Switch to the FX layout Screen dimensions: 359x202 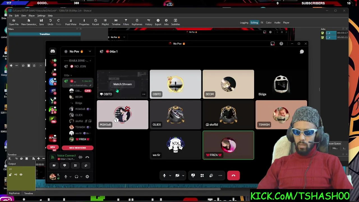pyautogui.click(x=262, y=22)
